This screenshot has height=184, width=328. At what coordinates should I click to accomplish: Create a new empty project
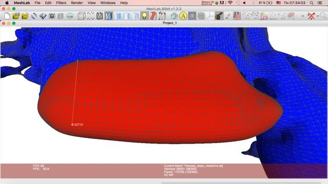(x=7, y=16)
